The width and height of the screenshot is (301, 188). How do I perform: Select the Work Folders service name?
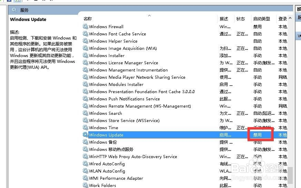(102, 185)
